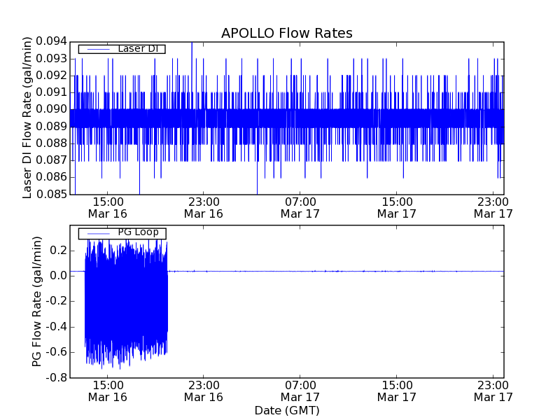Click the dense oscillating block in PG Loop plot
Viewport: 560px width, 420px height.
[x=126, y=301]
